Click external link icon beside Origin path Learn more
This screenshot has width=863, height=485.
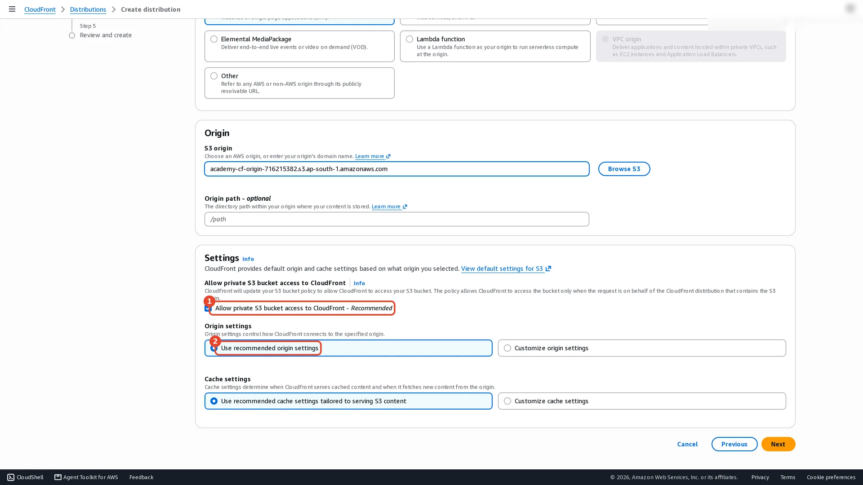(405, 207)
